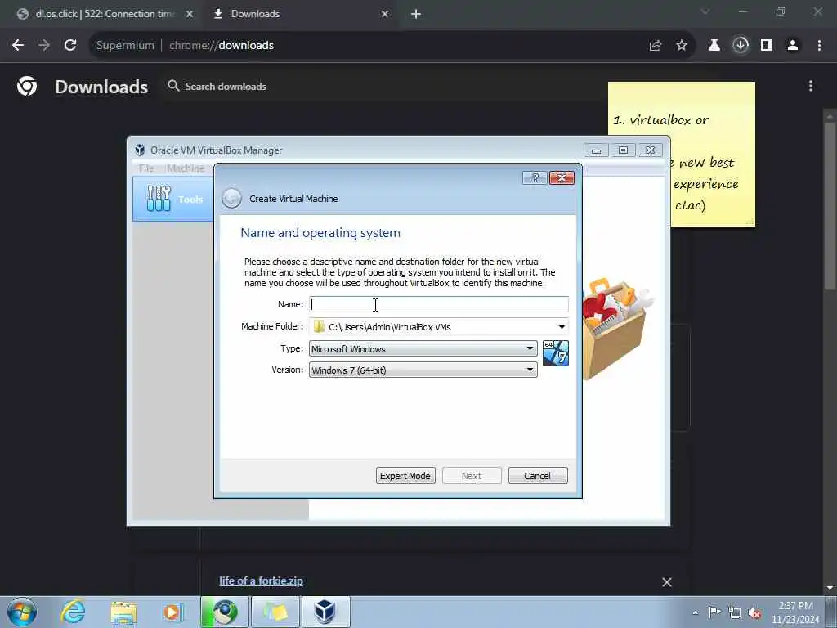Bookmark this page with star icon

tap(682, 46)
